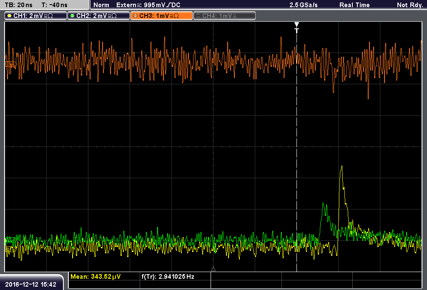Click the Not Rdy. status indicator

pos(410,5)
